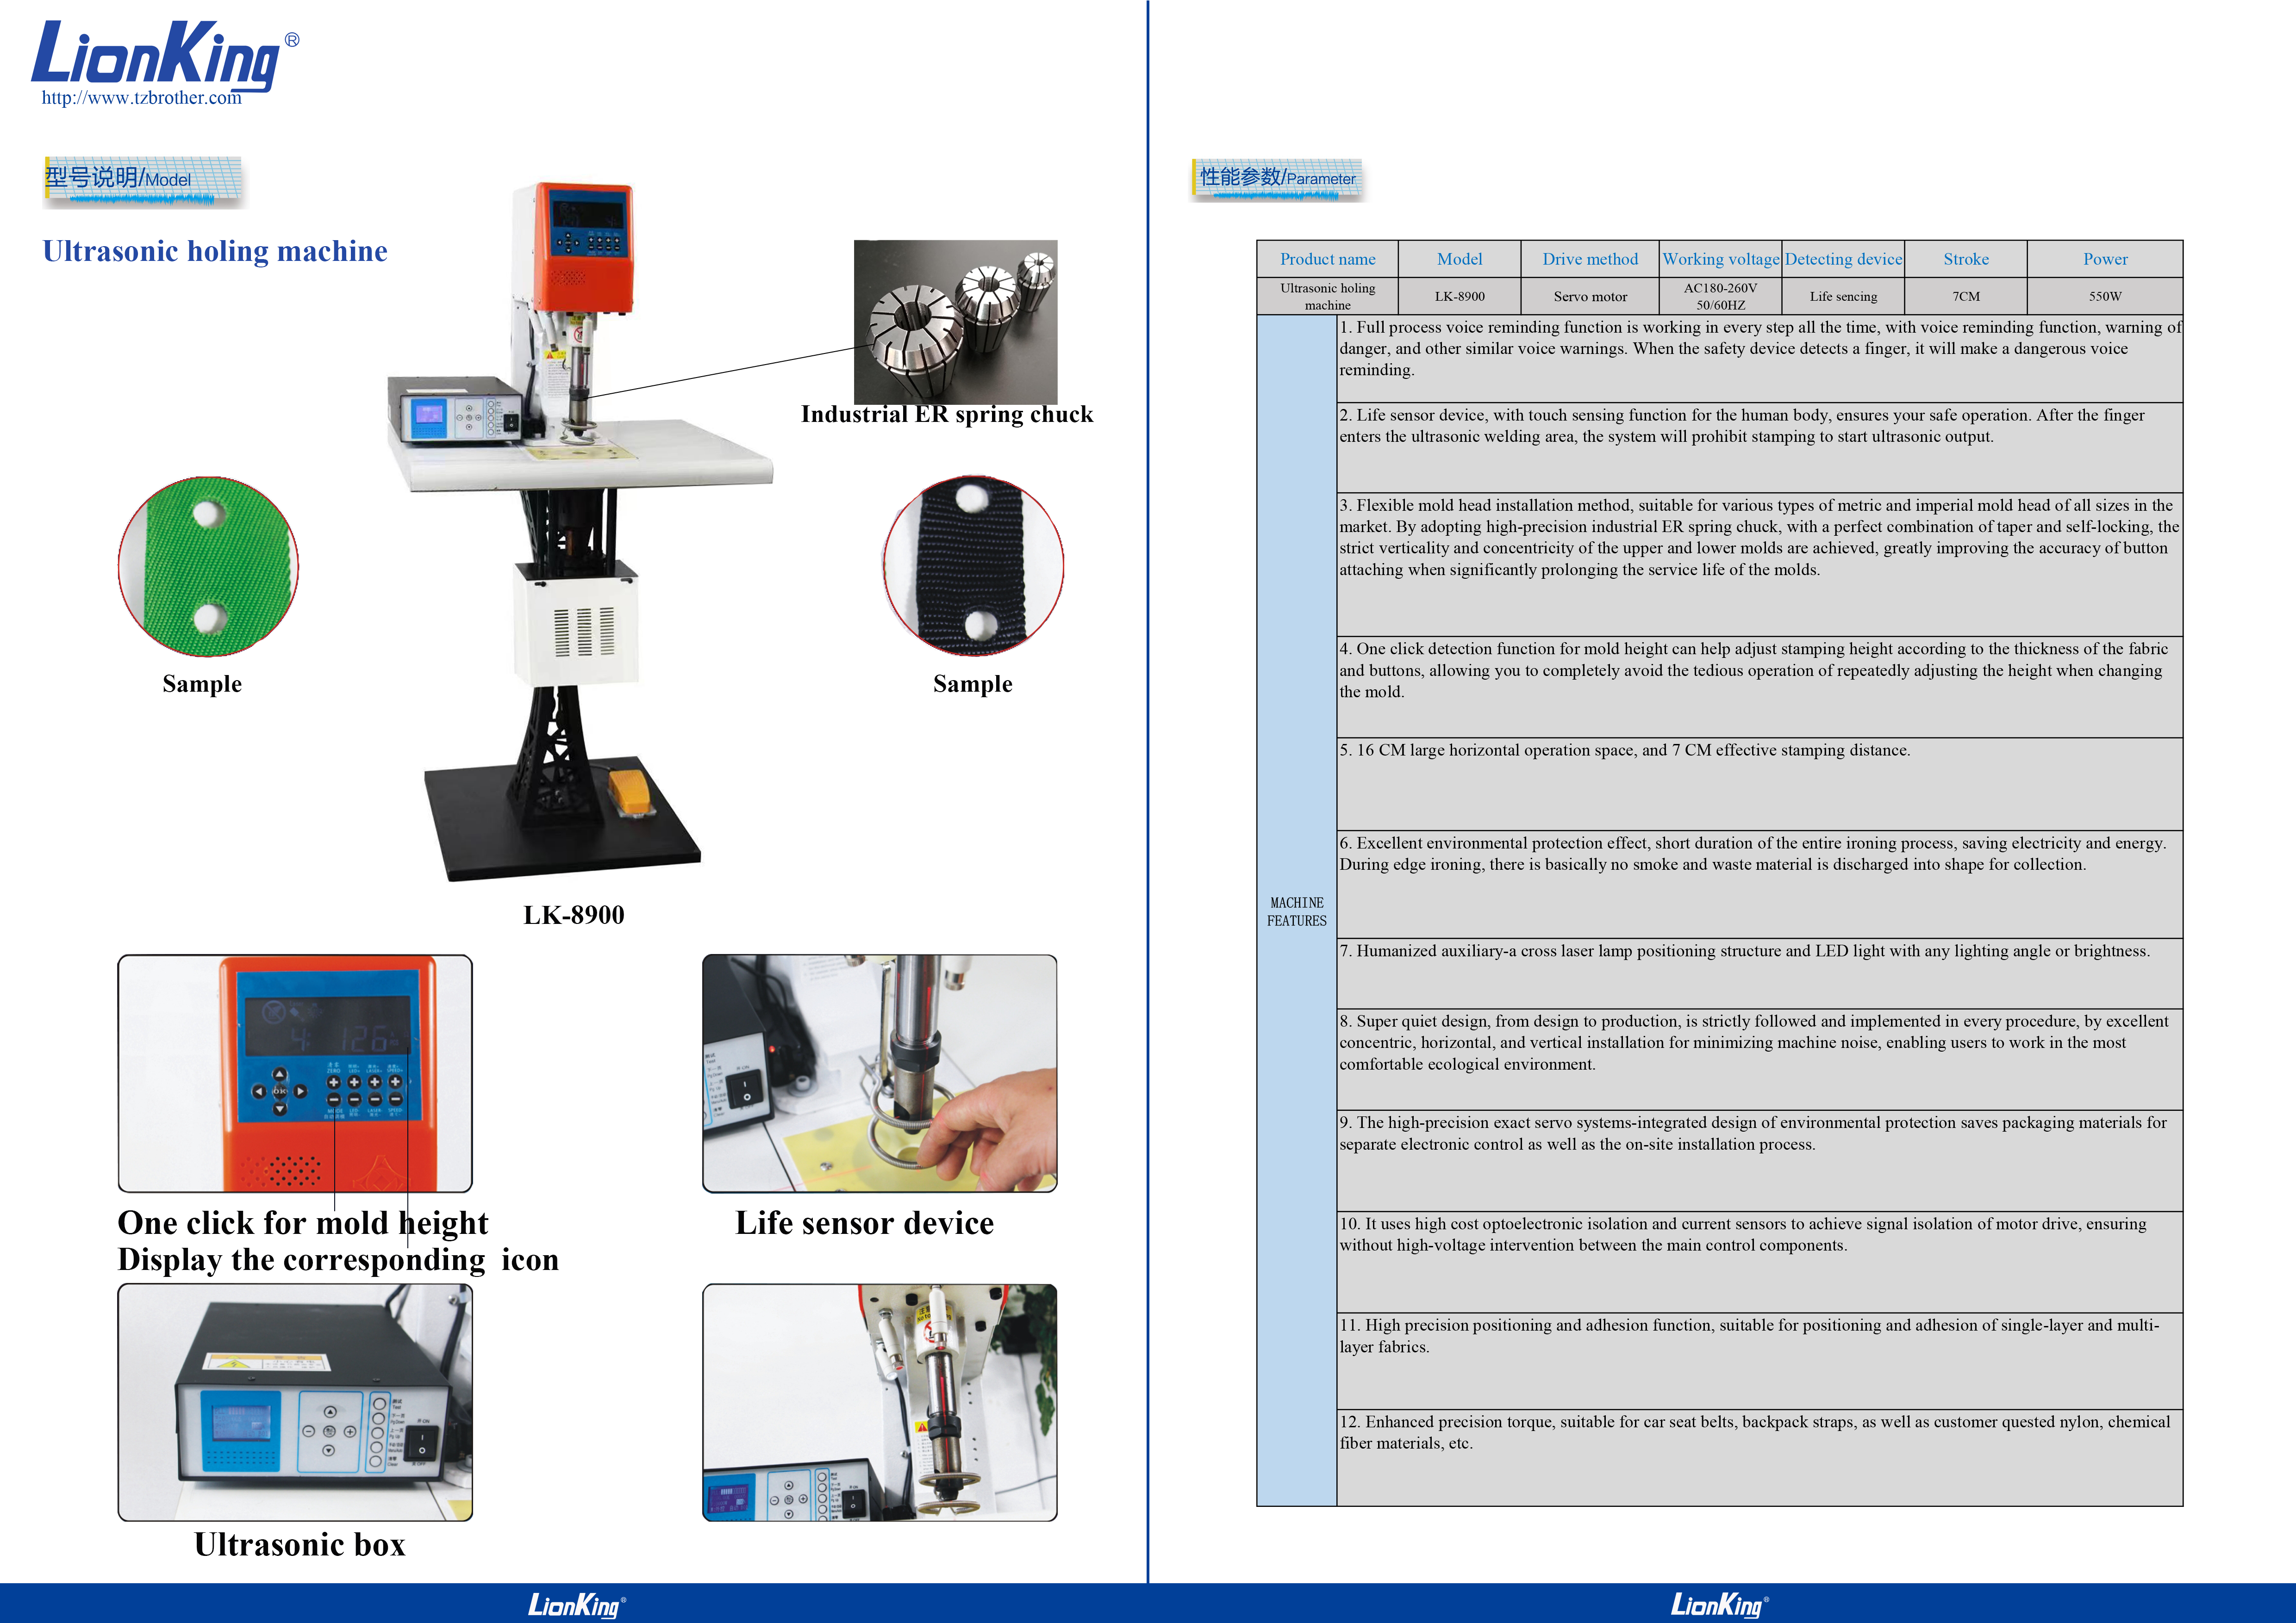Image resolution: width=2296 pixels, height=1623 pixels.
Task: Click the orange control panel photo
Action: (x=295, y=1073)
